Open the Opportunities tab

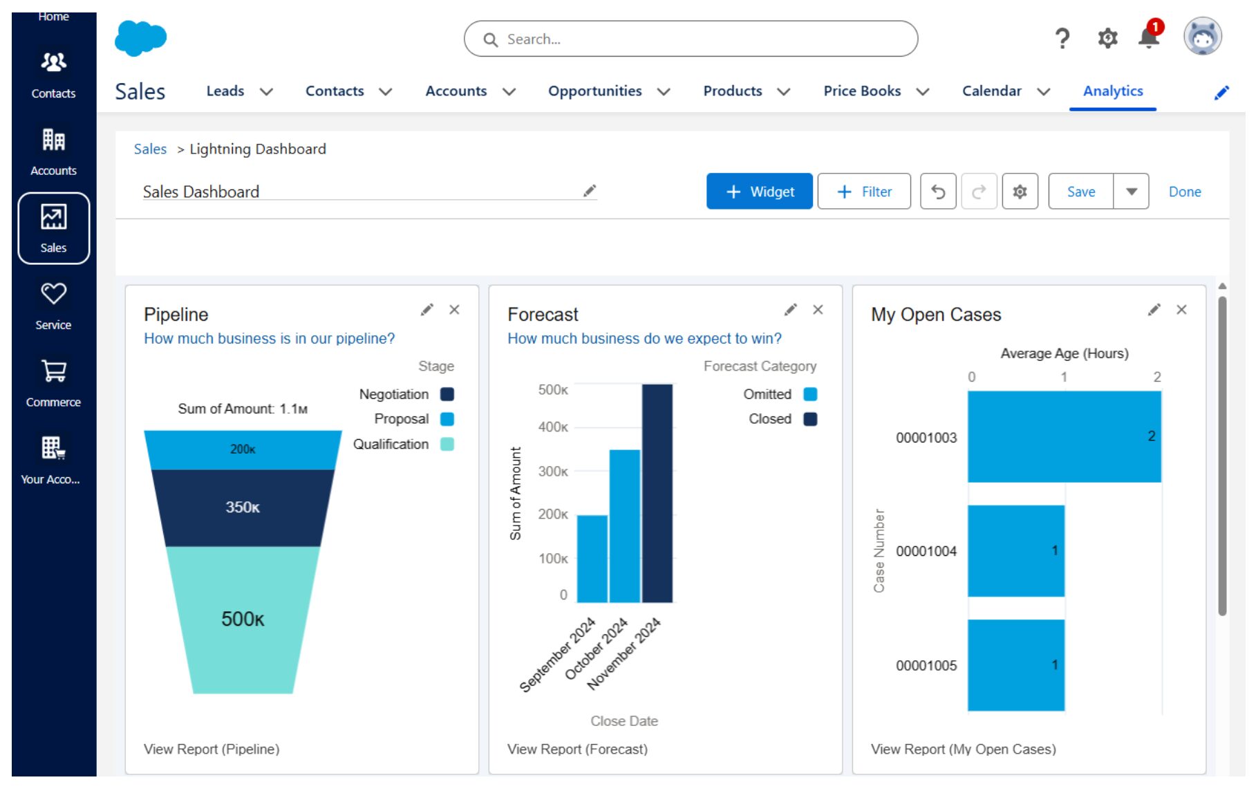(x=594, y=91)
